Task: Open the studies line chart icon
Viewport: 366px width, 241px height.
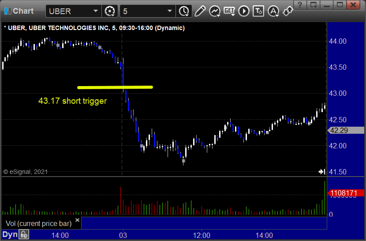Action: (x=215, y=11)
